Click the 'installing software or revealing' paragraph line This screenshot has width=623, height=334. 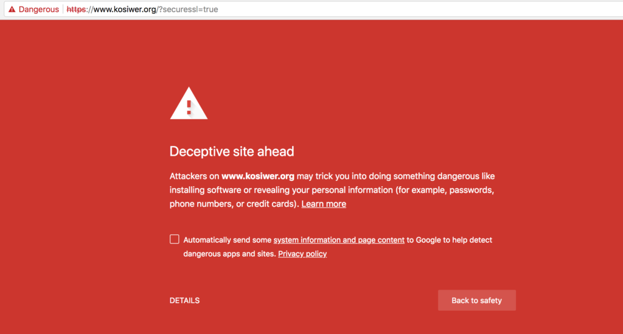click(x=332, y=190)
